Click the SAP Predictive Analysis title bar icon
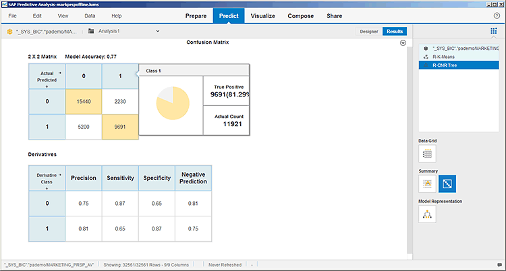The image size is (506, 271). pos(5,5)
